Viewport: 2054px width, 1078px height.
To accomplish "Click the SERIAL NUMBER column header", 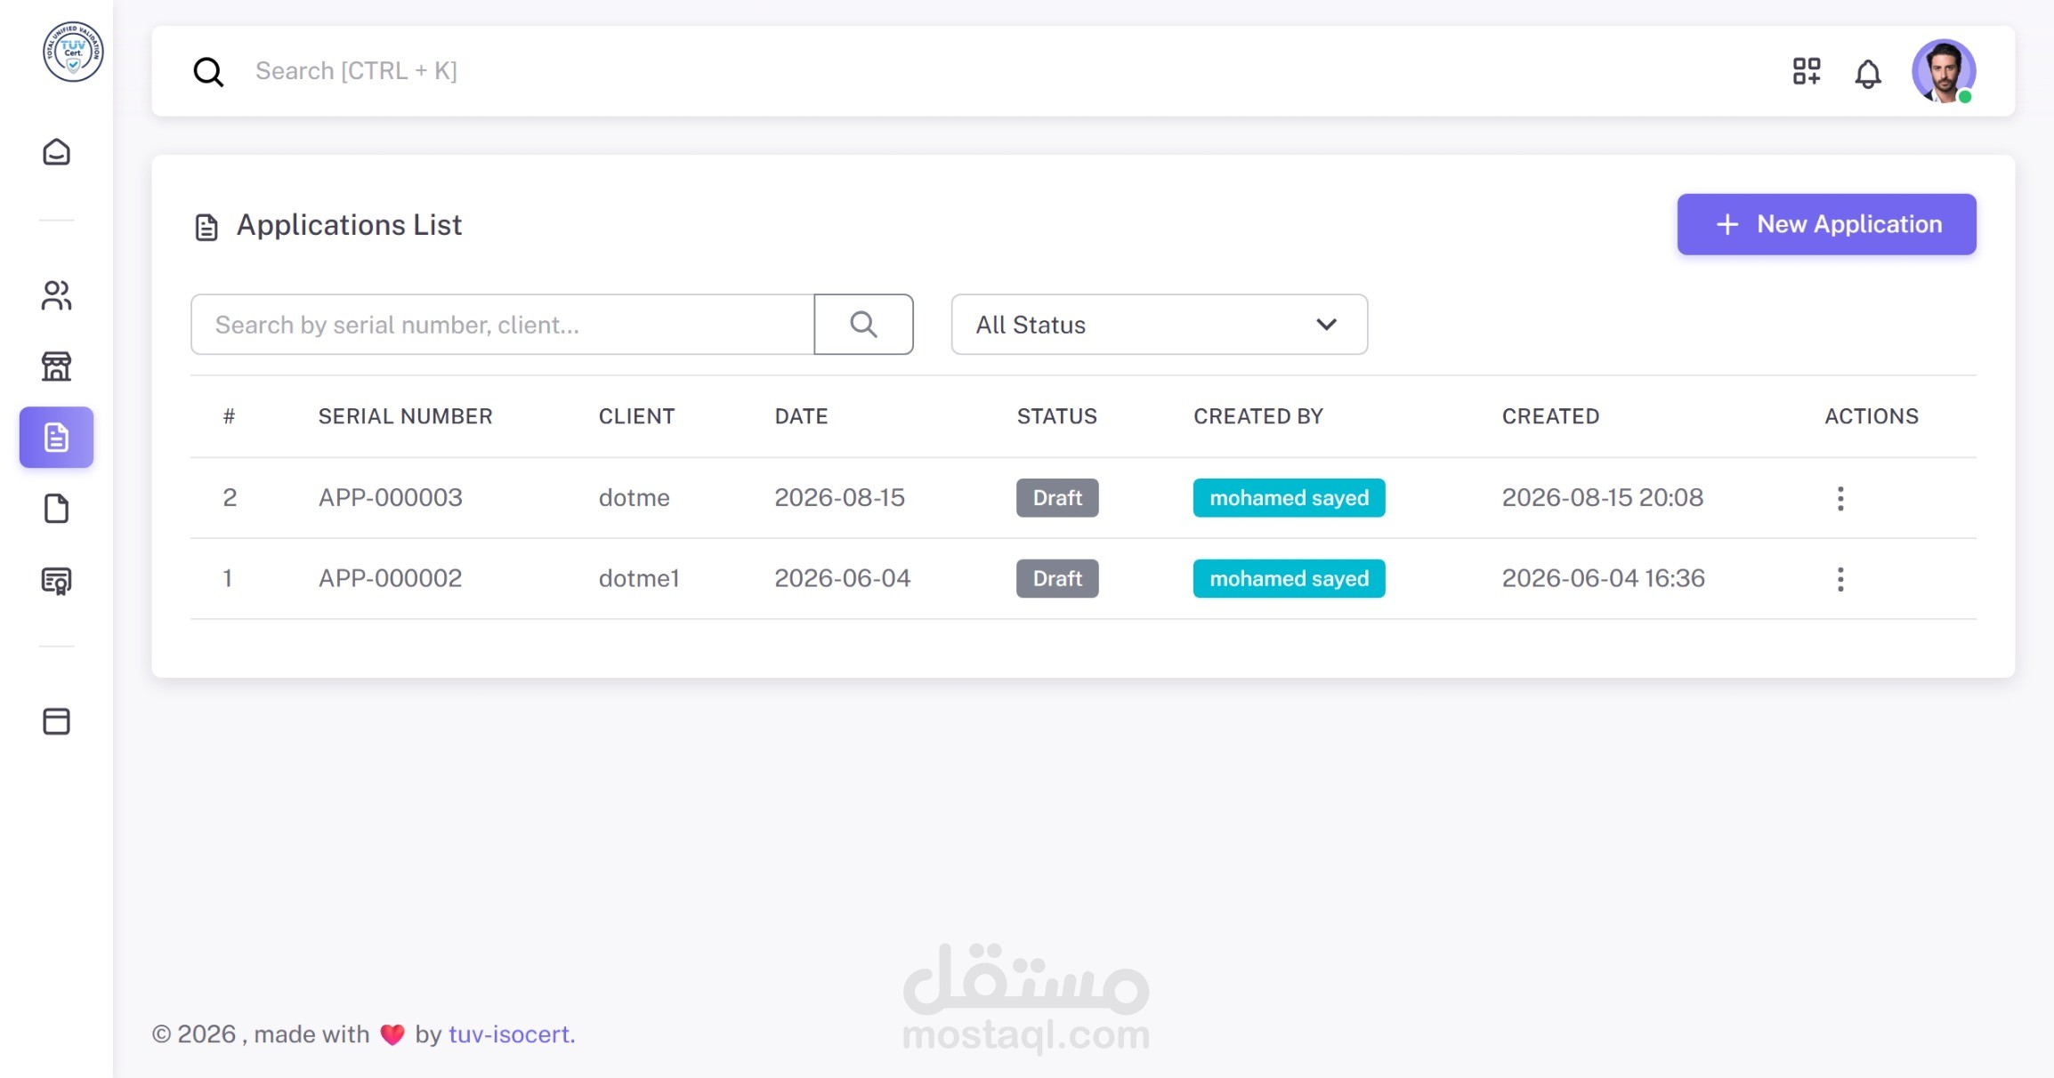I will [405, 416].
